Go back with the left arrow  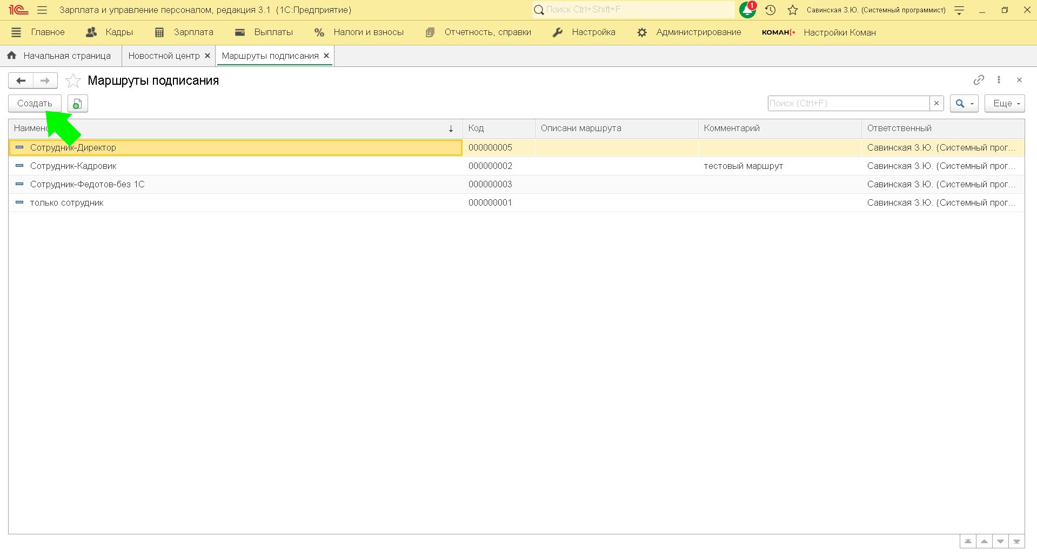point(21,81)
